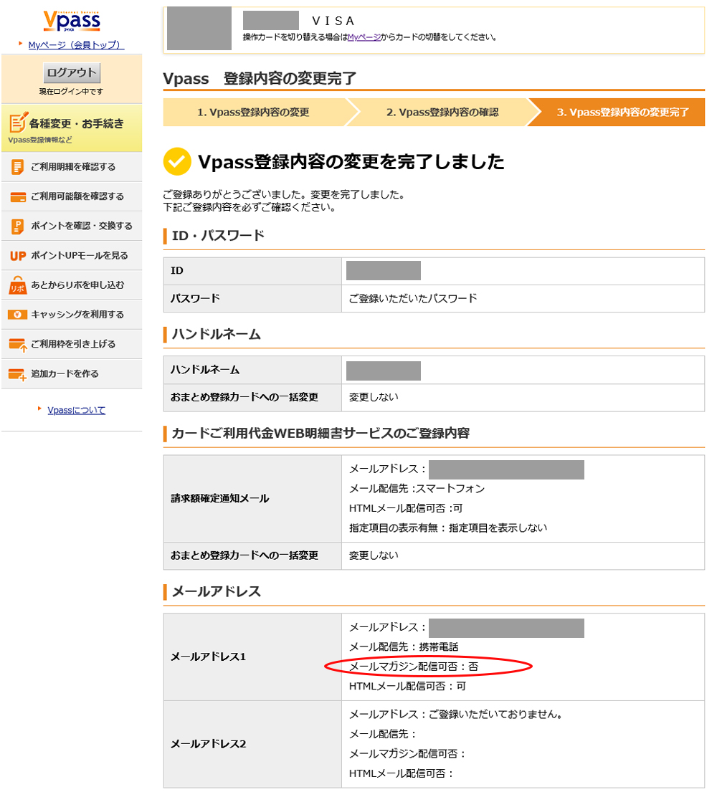Open the Vpassについて link
717x792 pixels.
pyautogui.click(x=76, y=410)
